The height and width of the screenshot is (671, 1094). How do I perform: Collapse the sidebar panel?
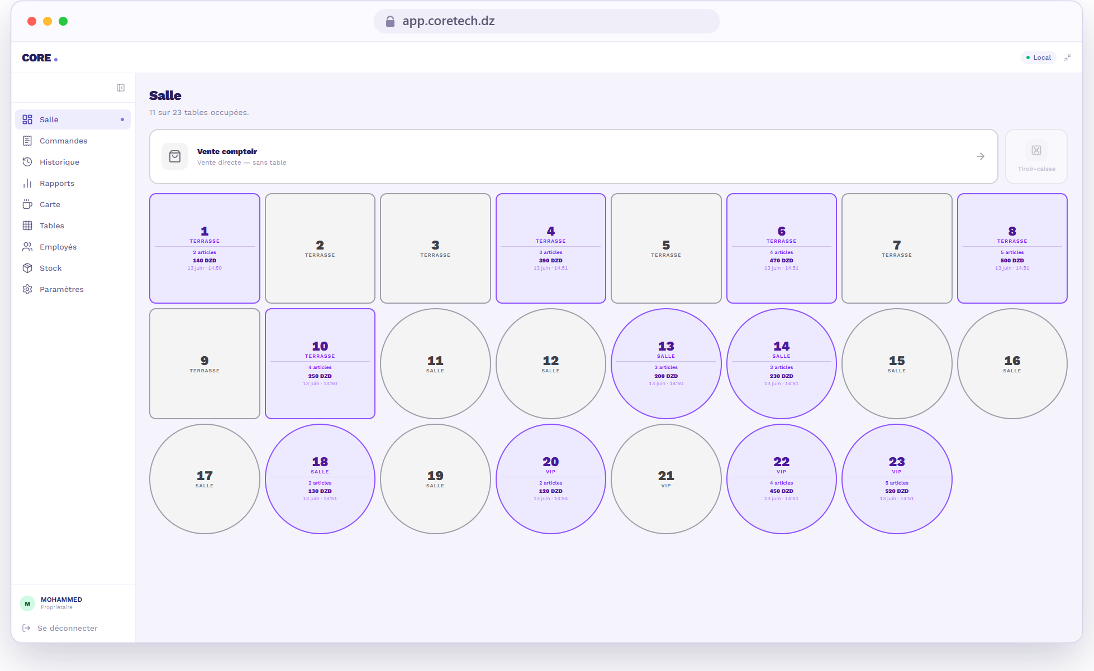pos(121,88)
